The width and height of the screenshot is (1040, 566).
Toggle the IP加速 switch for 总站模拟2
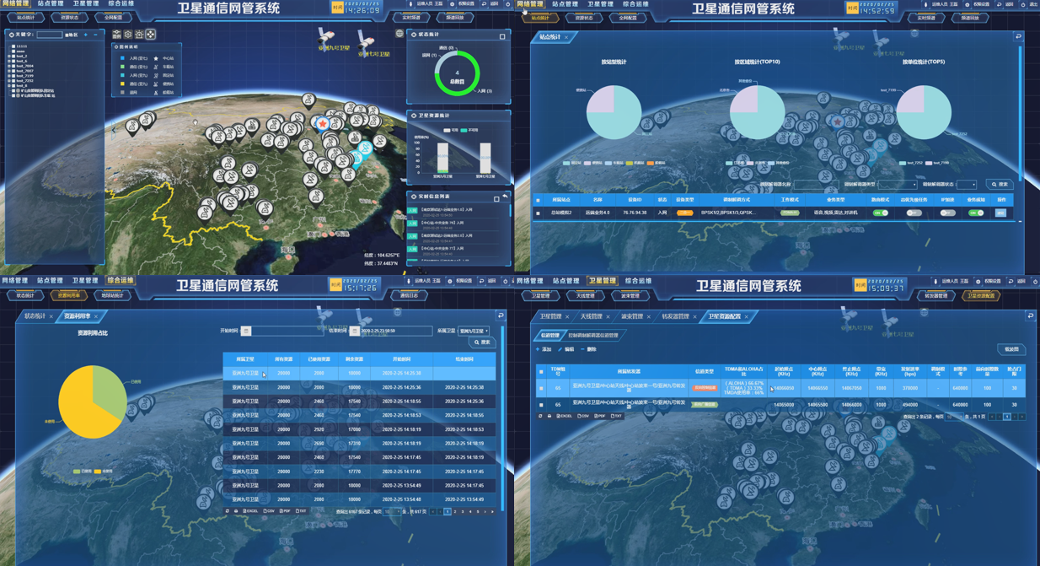point(947,213)
